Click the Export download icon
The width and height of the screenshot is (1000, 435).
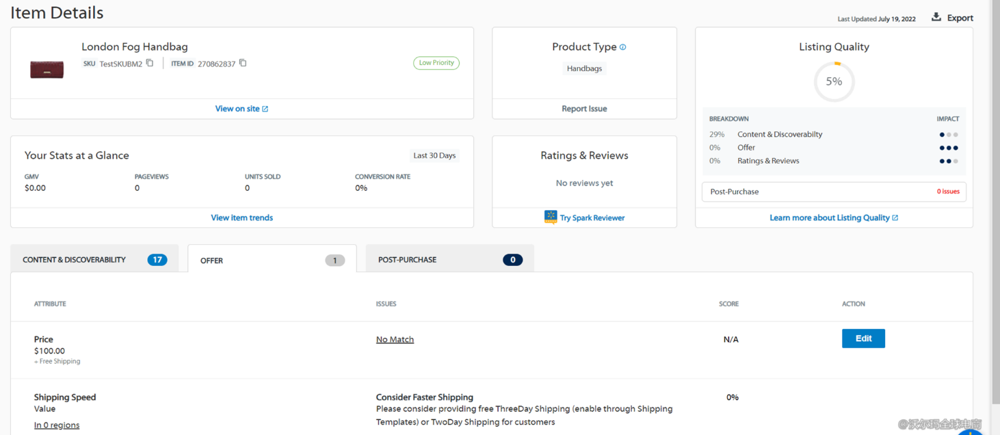point(936,16)
